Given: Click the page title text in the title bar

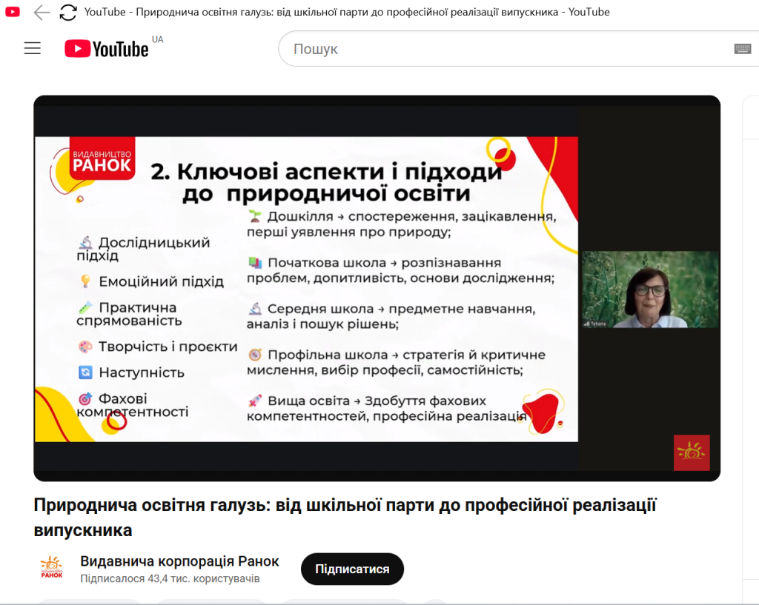Looking at the screenshot, I should pos(347,12).
